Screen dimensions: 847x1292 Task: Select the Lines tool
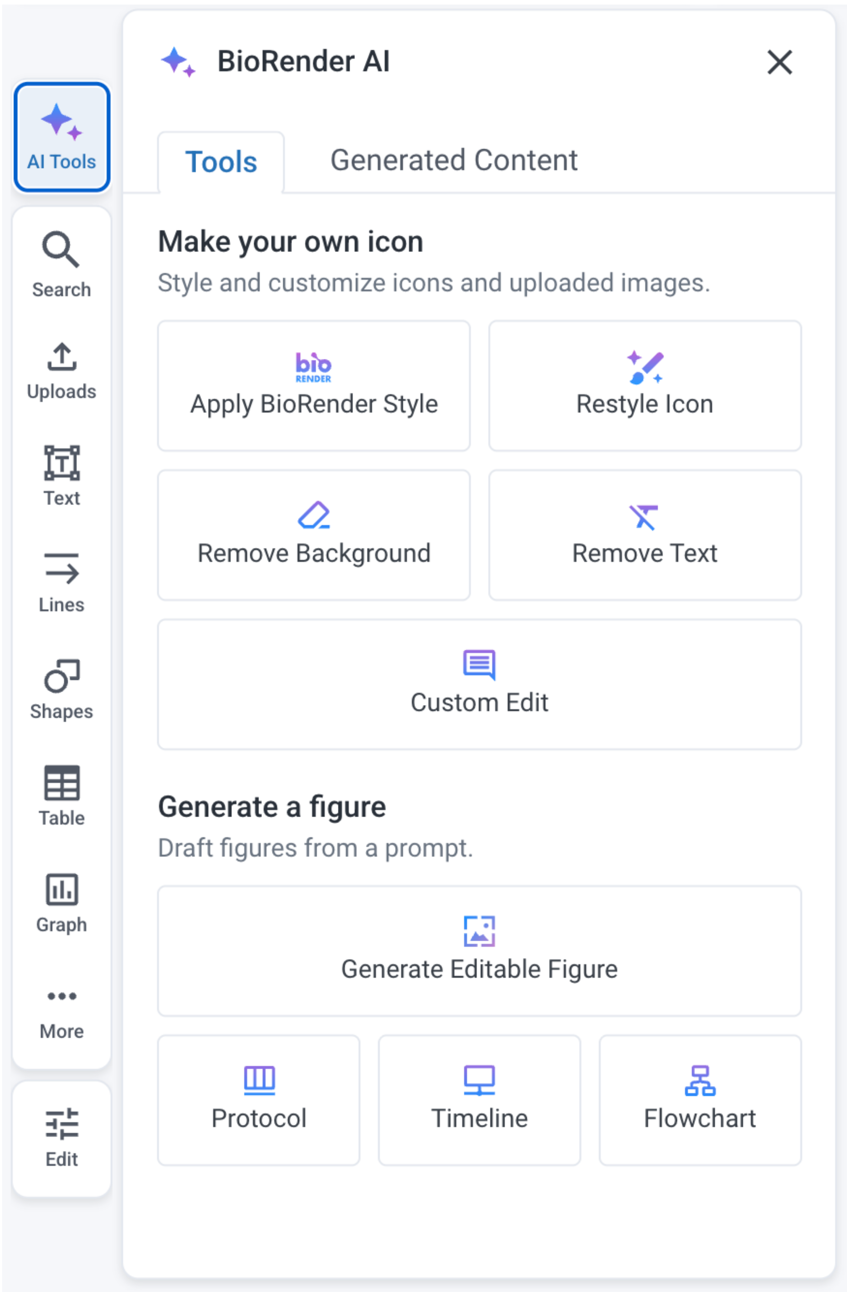coord(61,582)
